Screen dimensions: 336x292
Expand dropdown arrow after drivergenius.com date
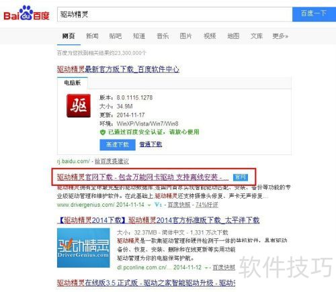coord(149,205)
